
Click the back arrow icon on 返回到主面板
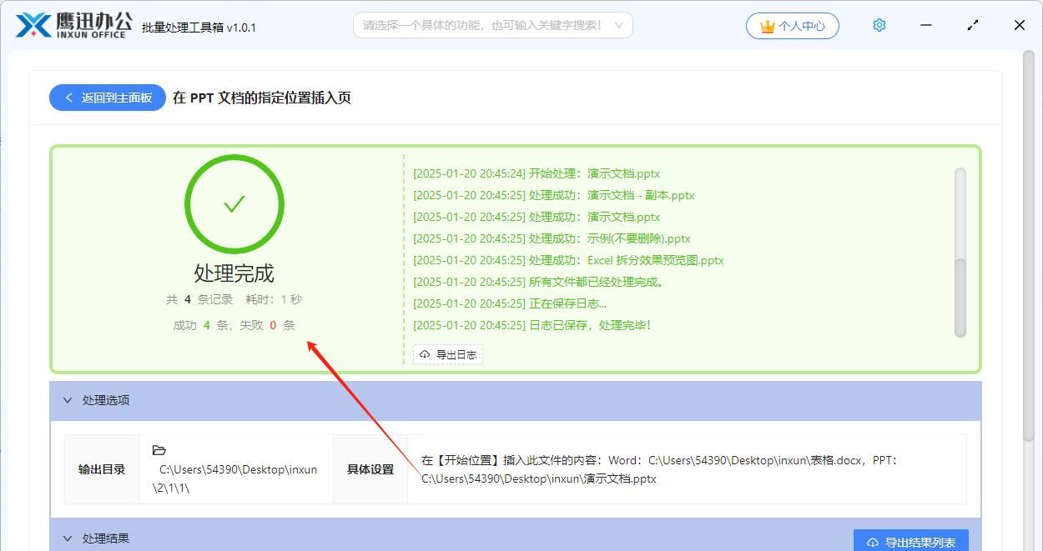(68, 98)
